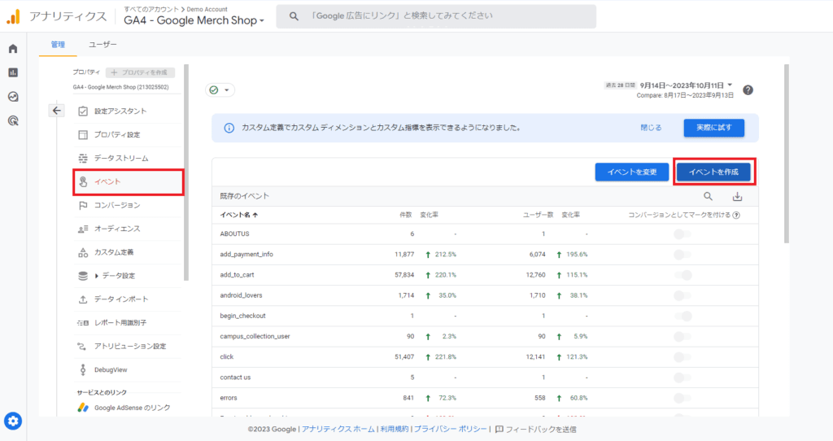Click the Conversions flag icon
This screenshot has height=441, width=833.
coord(83,205)
